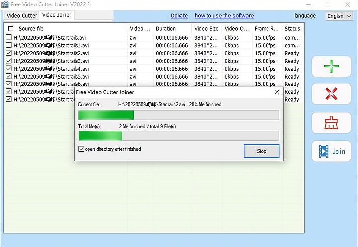Check the Startrails1.avi row checkbox
This screenshot has height=247, width=358.
tap(8, 45)
